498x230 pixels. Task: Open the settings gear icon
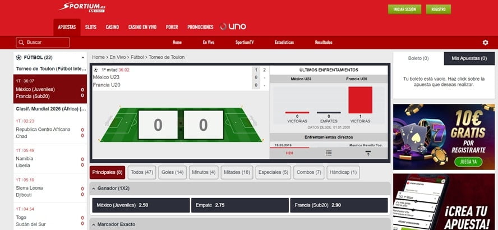pyautogui.click(x=485, y=43)
